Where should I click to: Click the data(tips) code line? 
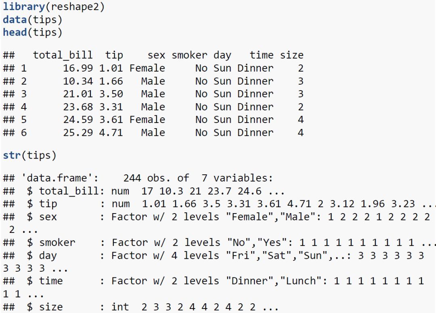click(33, 19)
